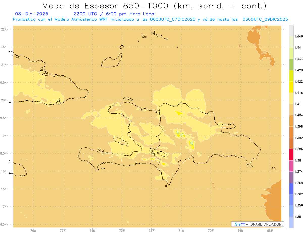
Task: Click the colorbar value '1.446'
Action: pos(299,36)
